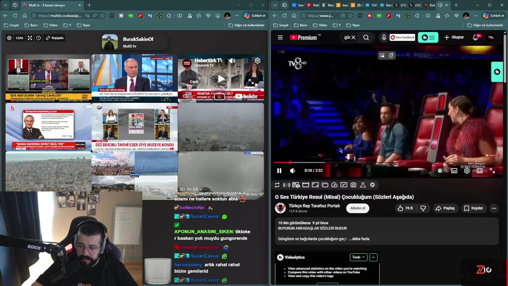508x286 pixels.
Task: Click Oluştur create button
Action: pos(454,37)
